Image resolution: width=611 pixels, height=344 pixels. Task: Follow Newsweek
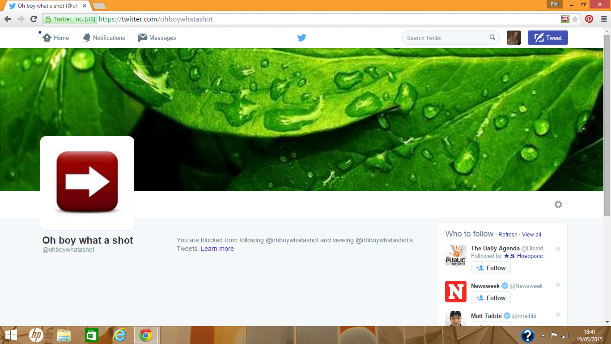pyautogui.click(x=491, y=298)
